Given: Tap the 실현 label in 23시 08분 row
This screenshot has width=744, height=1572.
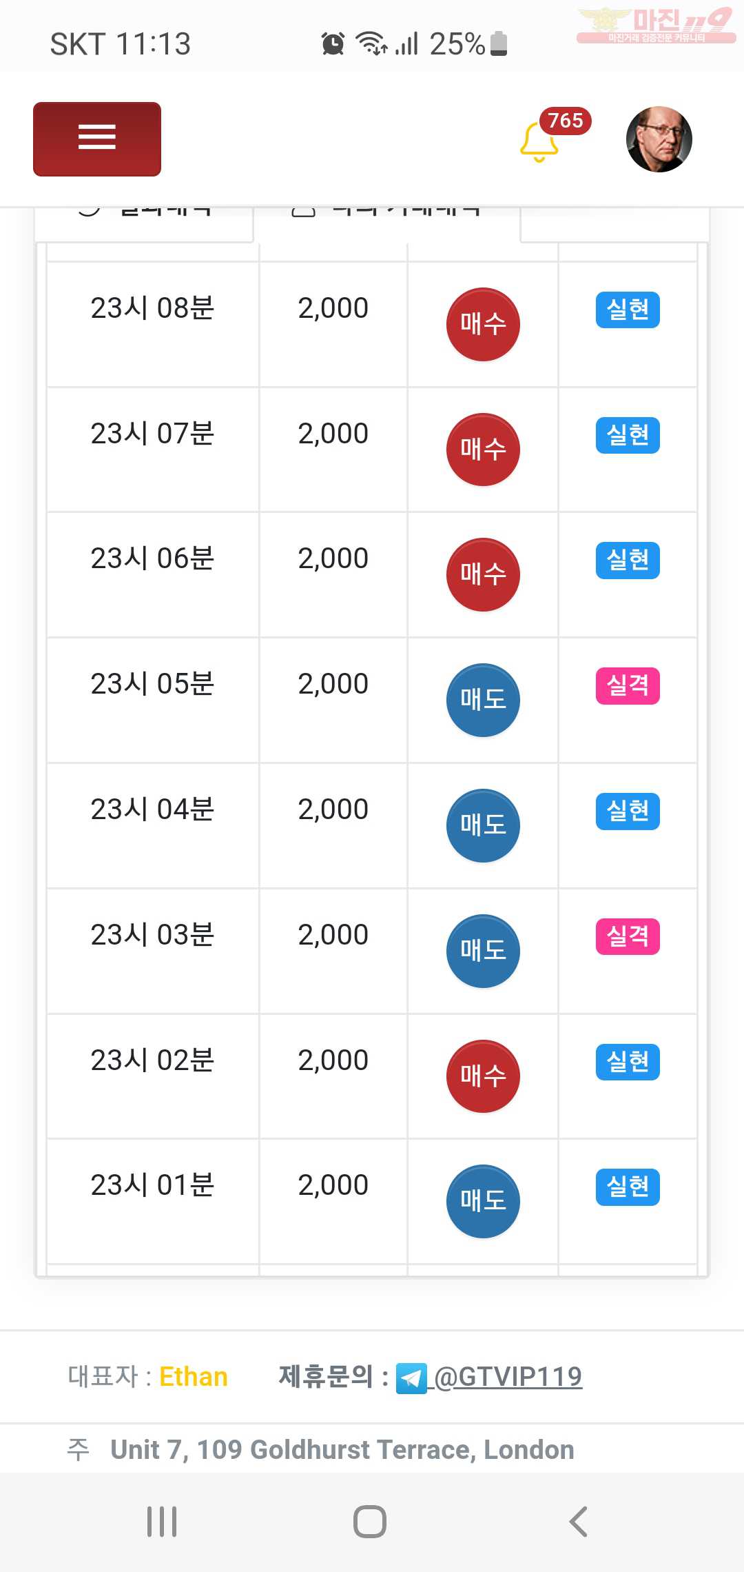Looking at the screenshot, I should pyautogui.click(x=628, y=310).
